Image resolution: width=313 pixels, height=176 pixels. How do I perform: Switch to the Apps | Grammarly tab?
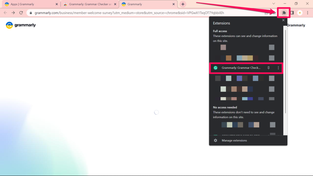(x=29, y=4)
